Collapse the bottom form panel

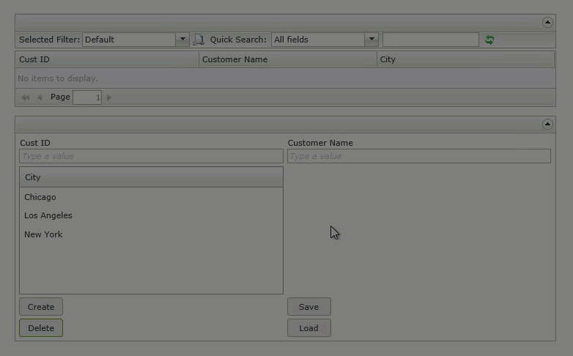coord(547,125)
